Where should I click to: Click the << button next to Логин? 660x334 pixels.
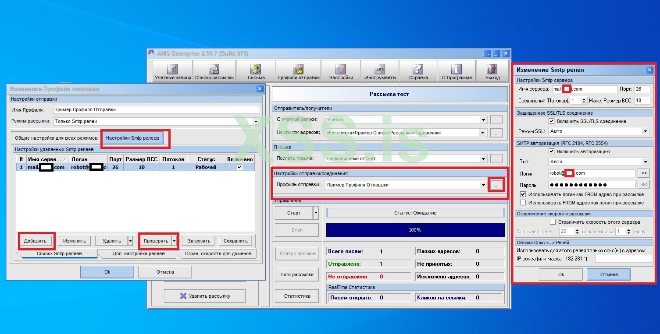(643, 173)
